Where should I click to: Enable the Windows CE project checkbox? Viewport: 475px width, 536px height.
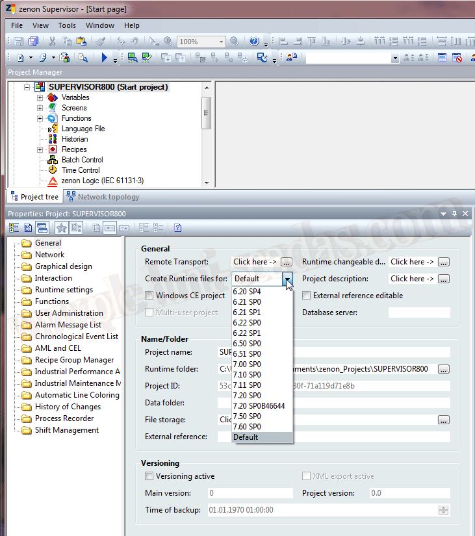pos(149,296)
